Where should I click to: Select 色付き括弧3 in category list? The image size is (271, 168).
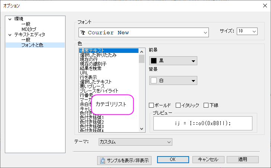tap(109, 127)
